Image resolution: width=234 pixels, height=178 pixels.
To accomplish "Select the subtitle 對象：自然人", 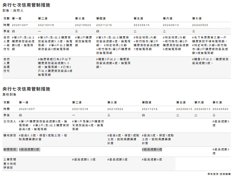I will coord(13,10).
